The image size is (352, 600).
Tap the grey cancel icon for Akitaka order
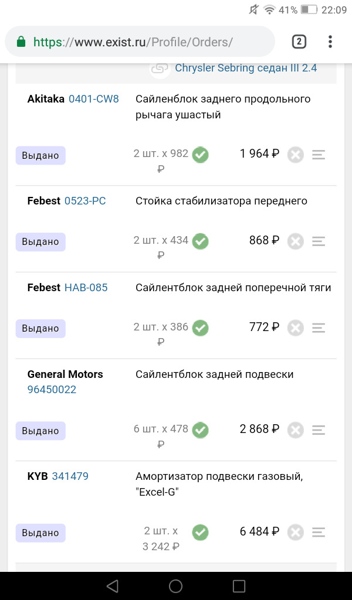pos(296,155)
